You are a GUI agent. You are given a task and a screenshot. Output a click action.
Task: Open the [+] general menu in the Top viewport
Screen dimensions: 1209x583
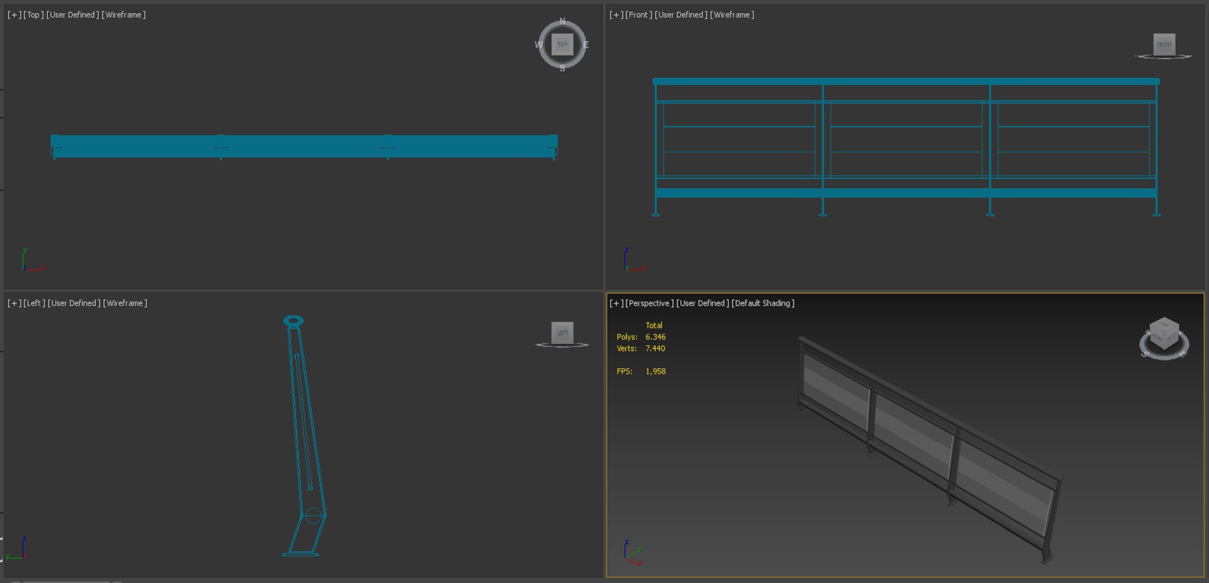click(14, 14)
